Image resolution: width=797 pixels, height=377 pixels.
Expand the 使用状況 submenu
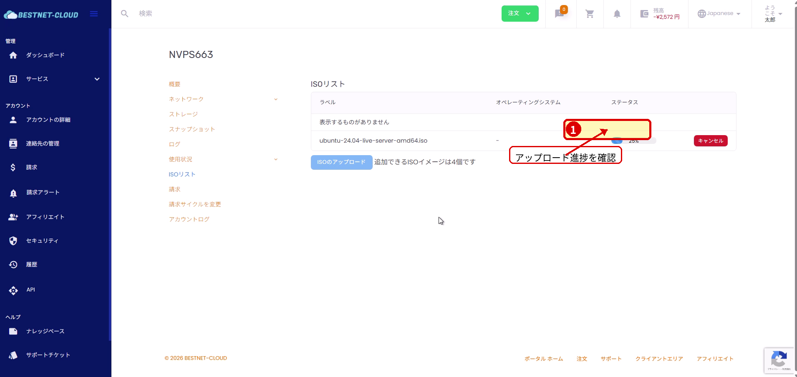[x=276, y=159]
